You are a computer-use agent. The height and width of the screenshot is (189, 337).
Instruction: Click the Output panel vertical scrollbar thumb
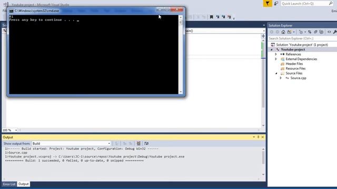[x=263, y=157]
